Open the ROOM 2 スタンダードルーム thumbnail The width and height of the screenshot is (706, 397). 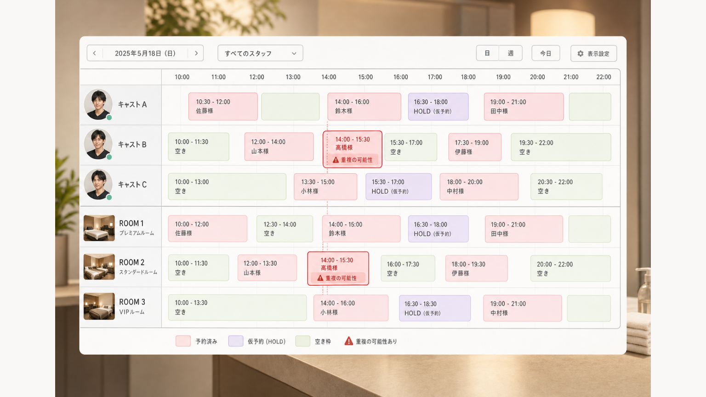pyautogui.click(x=99, y=267)
